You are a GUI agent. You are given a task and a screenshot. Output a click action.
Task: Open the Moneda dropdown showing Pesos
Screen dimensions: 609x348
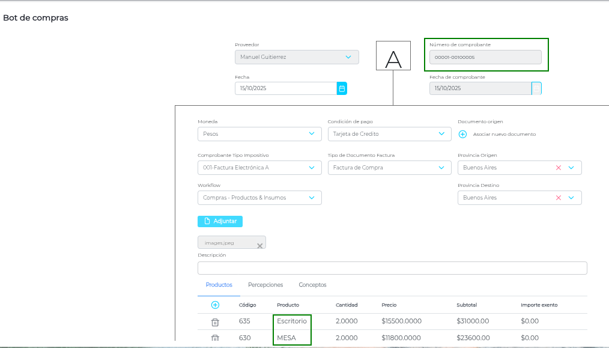[x=259, y=134]
